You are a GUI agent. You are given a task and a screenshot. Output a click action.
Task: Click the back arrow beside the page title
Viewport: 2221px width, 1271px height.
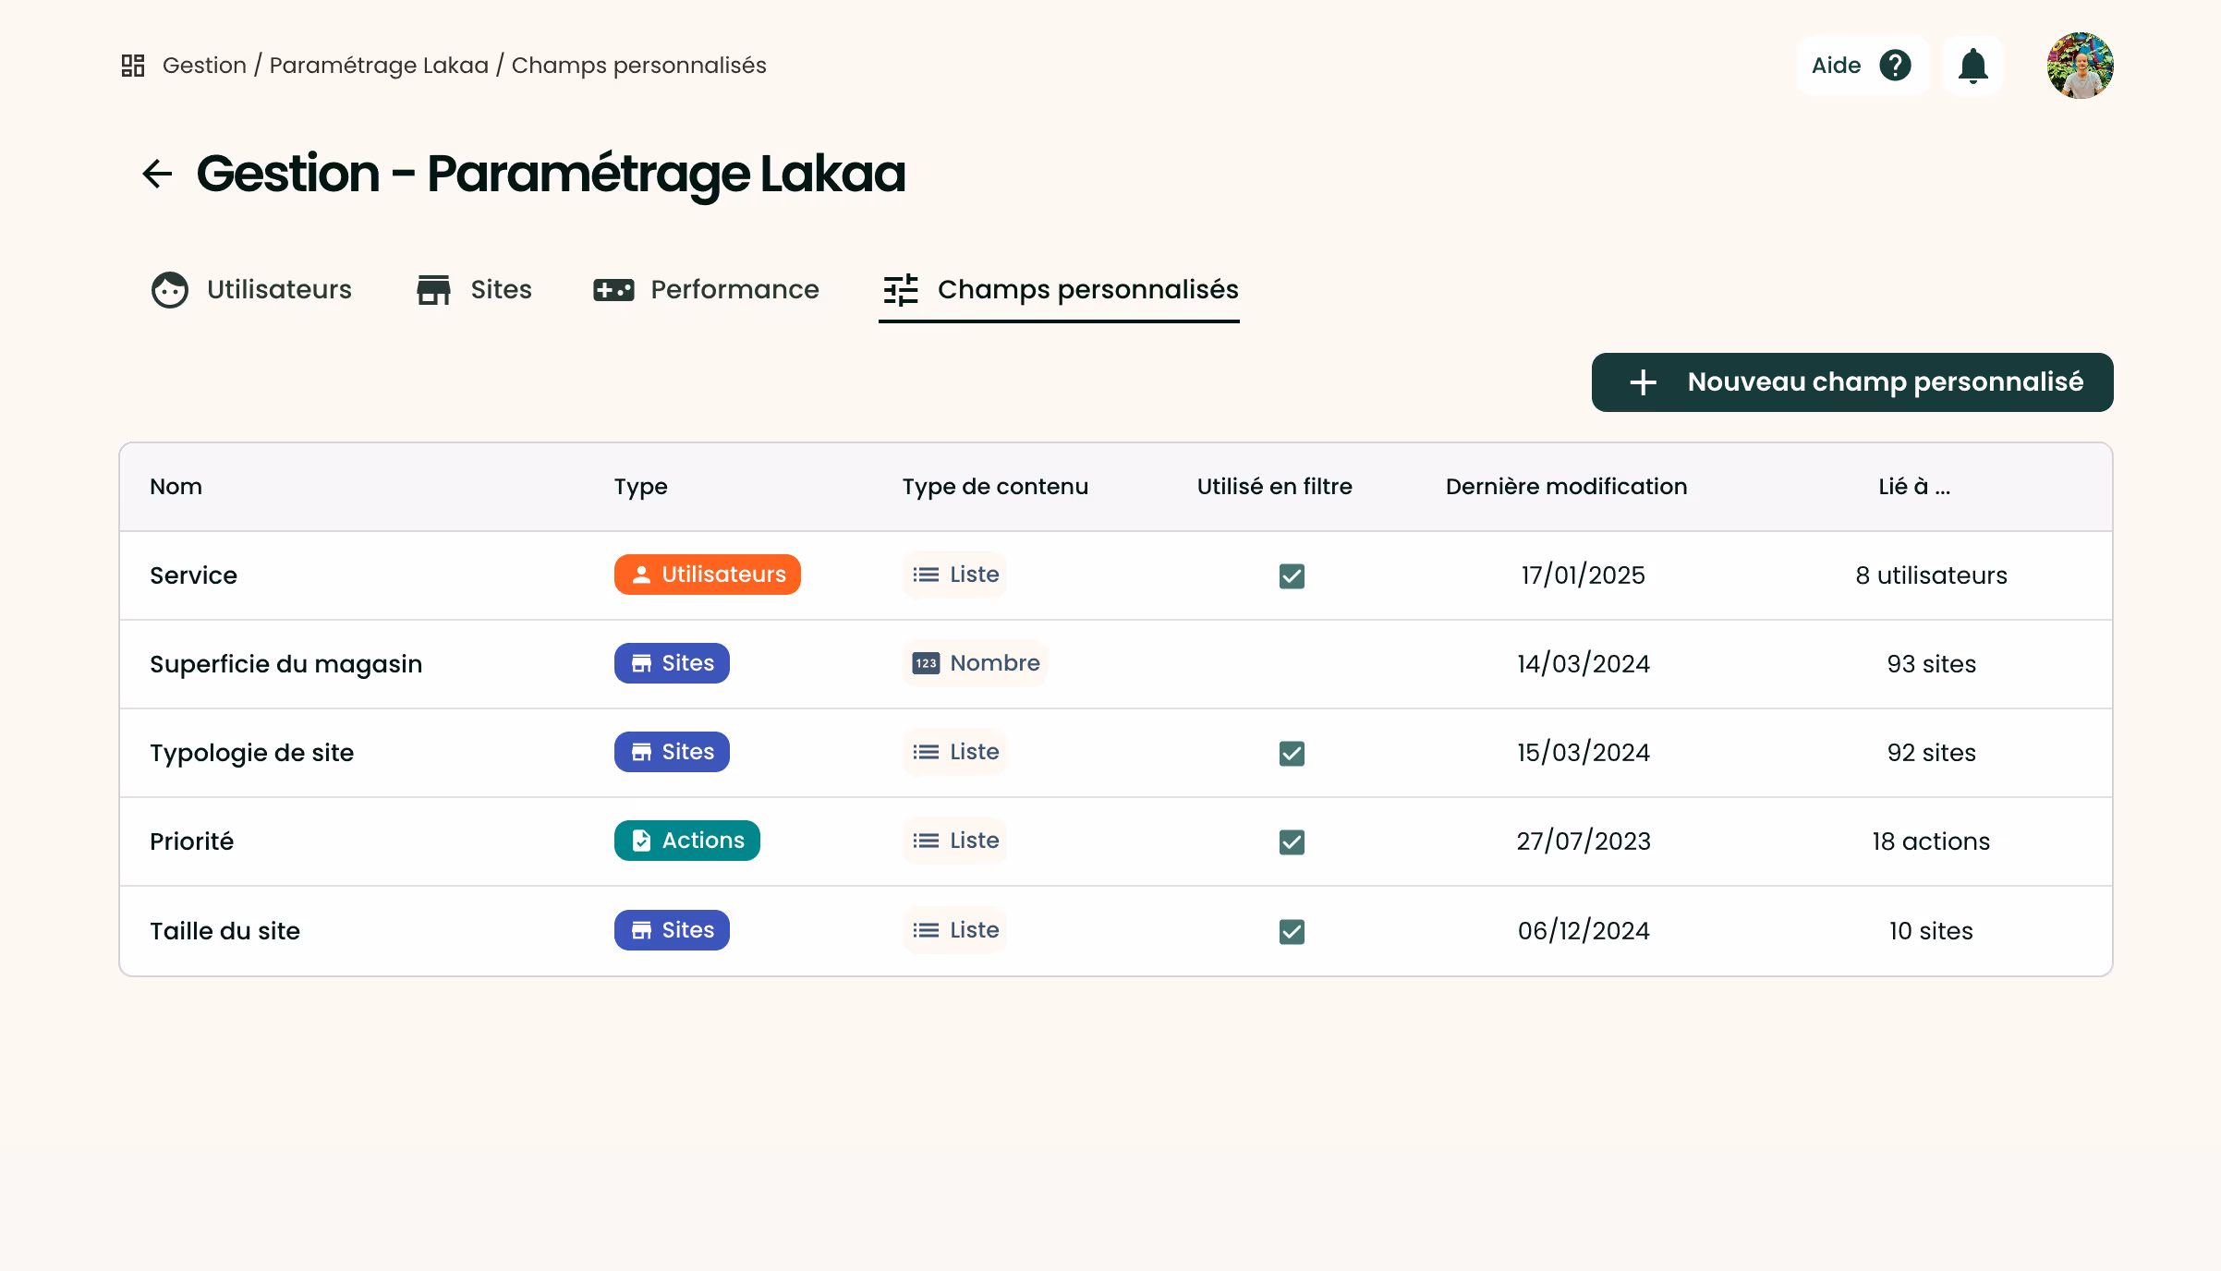[x=157, y=174]
